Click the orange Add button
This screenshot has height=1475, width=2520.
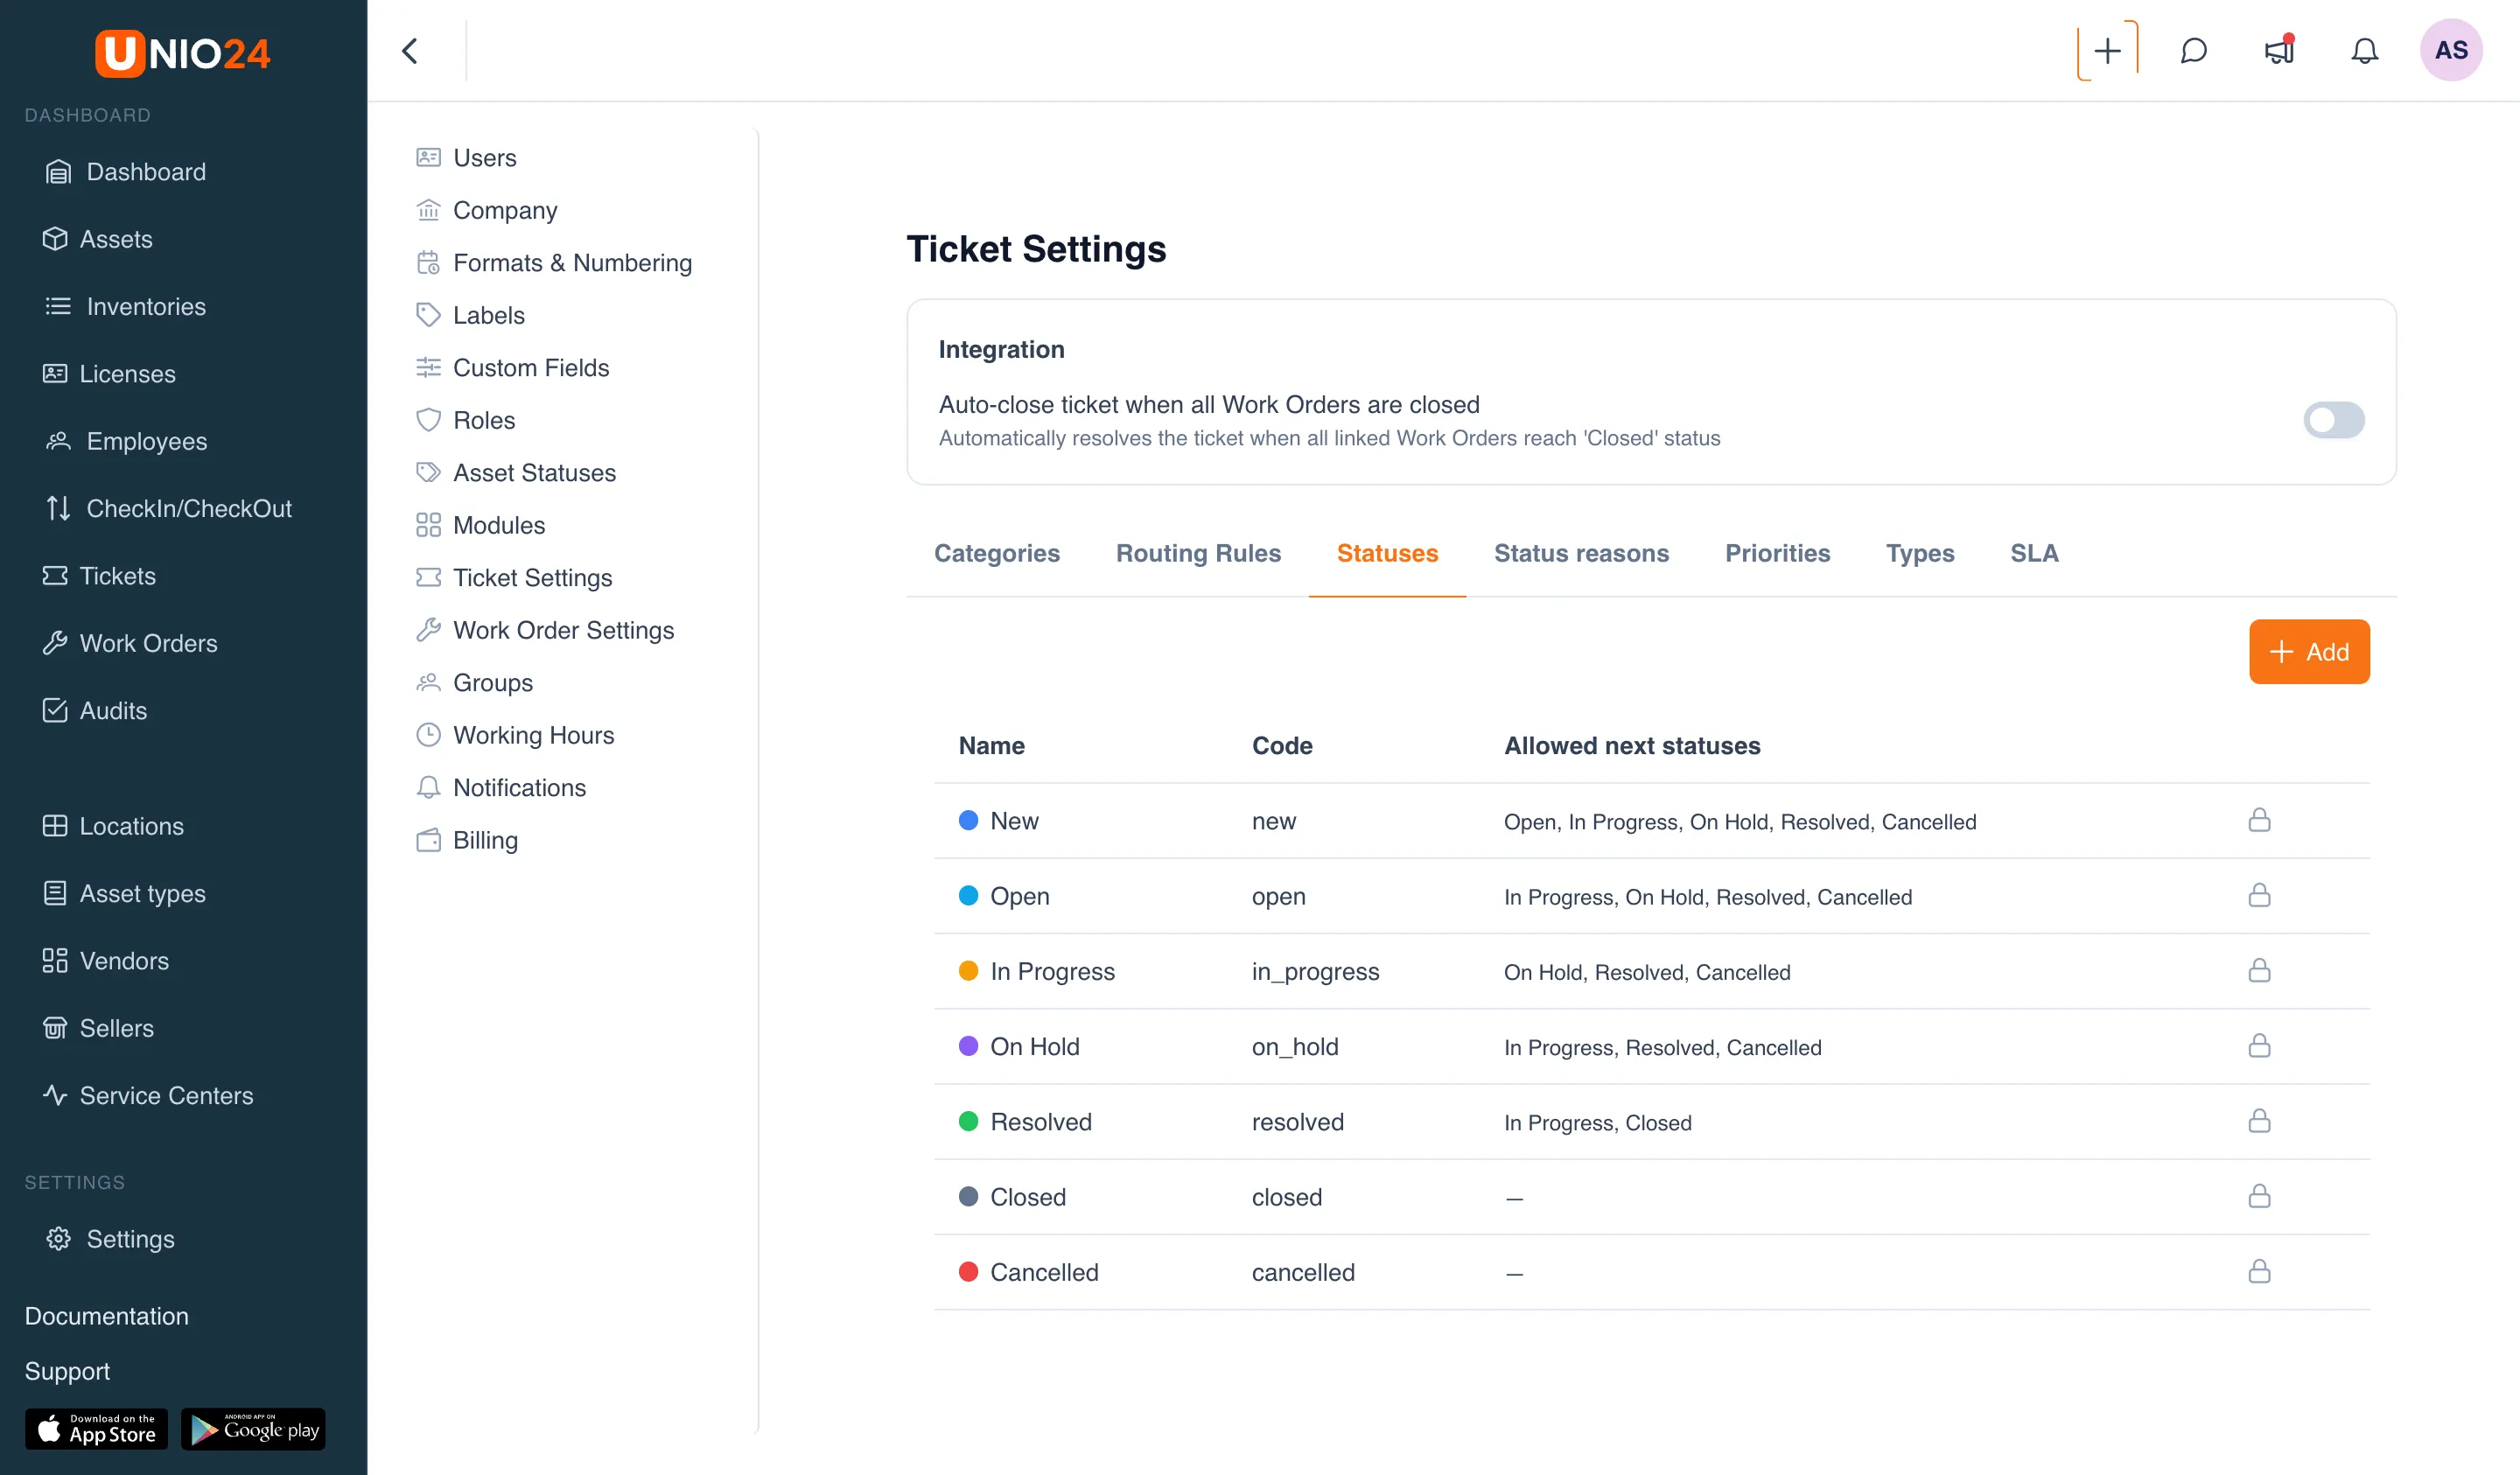2309,652
